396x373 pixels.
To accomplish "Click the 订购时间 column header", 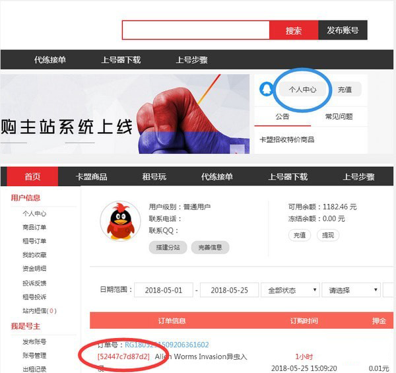I will point(304,321).
